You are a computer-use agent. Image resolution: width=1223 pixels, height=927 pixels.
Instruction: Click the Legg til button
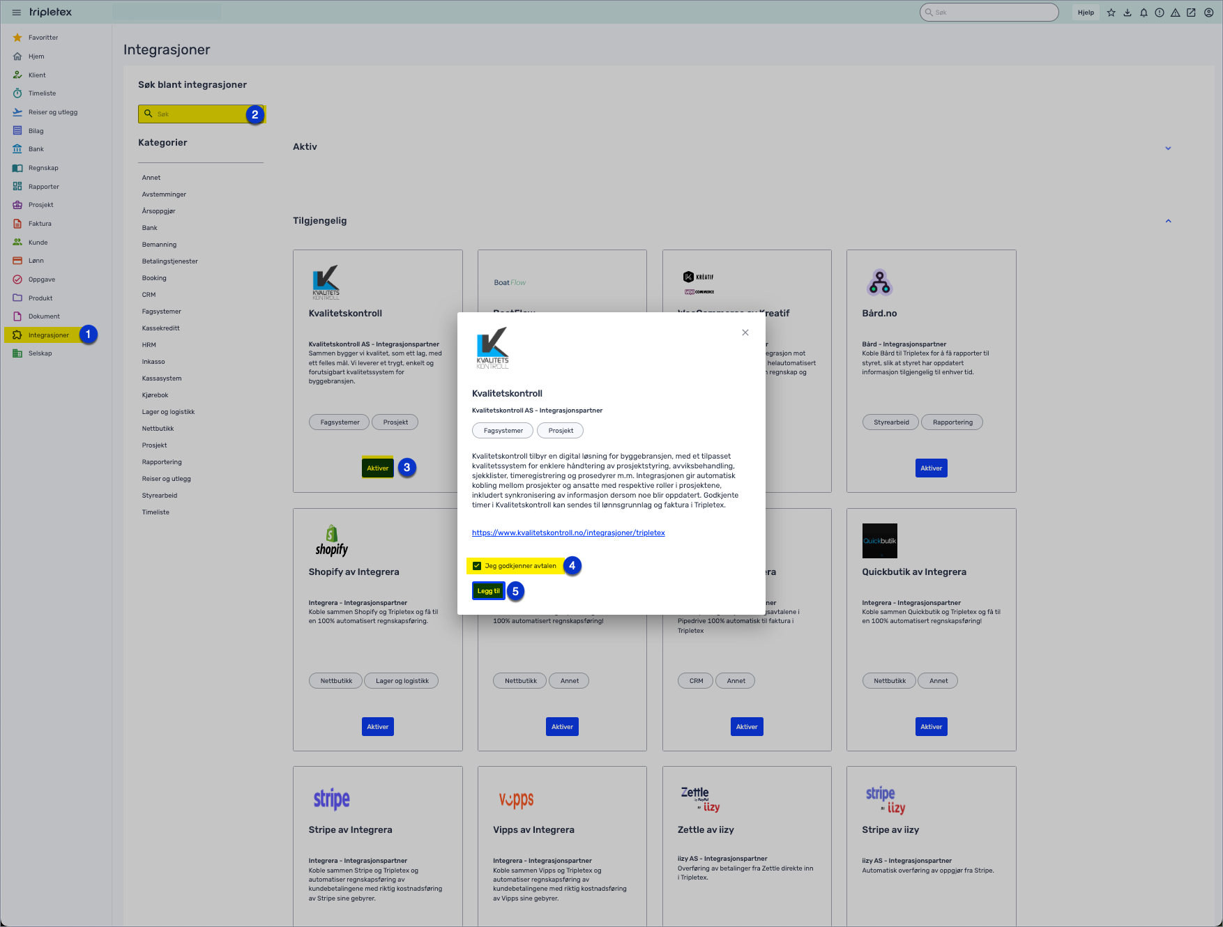point(488,591)
